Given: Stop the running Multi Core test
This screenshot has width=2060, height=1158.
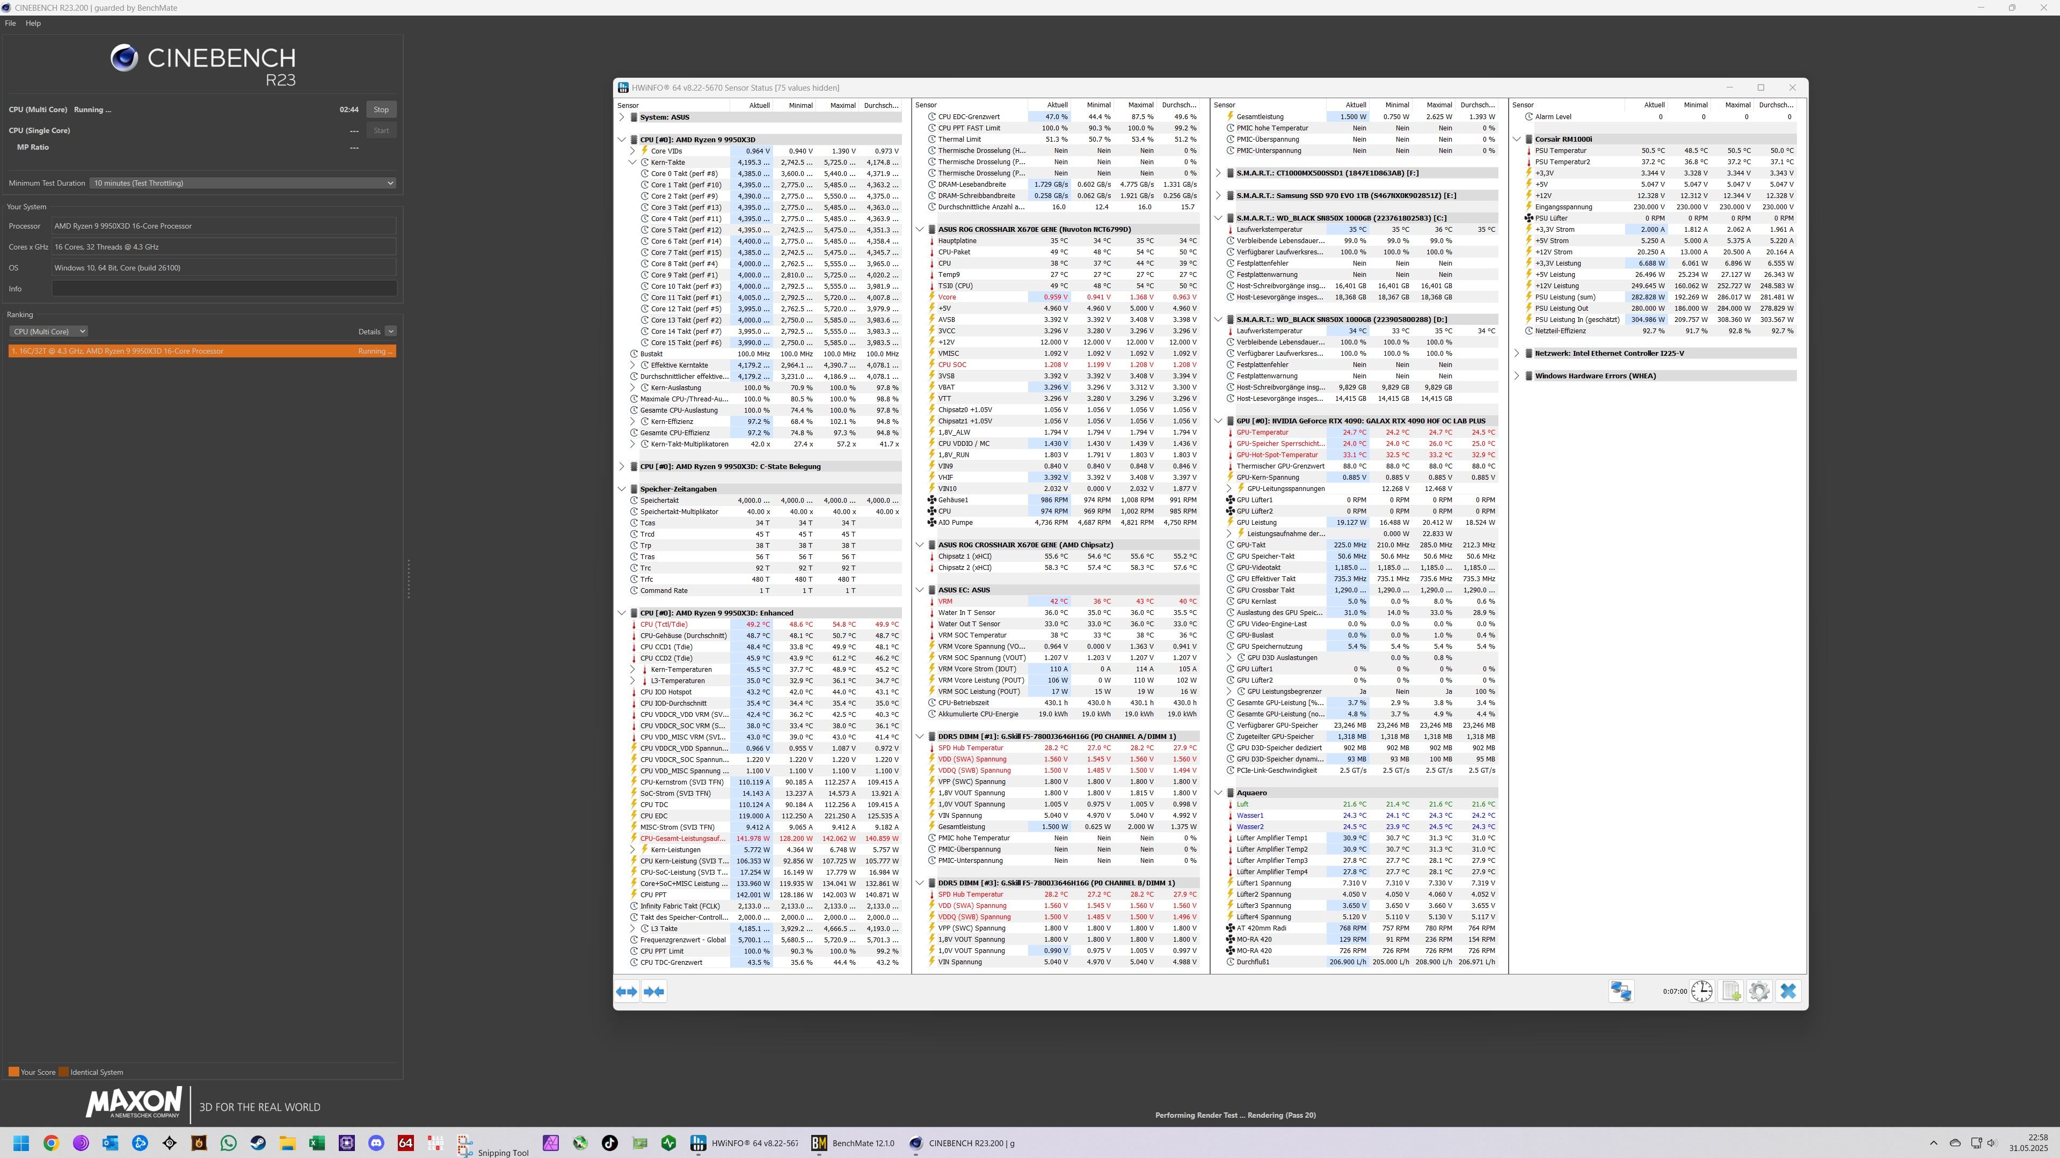Looking at the screenshot, I should click(381, 109).
